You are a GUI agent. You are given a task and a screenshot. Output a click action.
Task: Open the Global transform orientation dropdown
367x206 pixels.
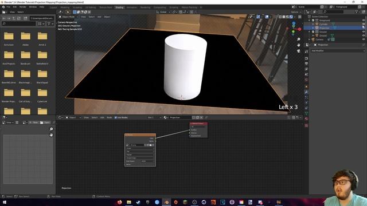(x=163, y=12)
